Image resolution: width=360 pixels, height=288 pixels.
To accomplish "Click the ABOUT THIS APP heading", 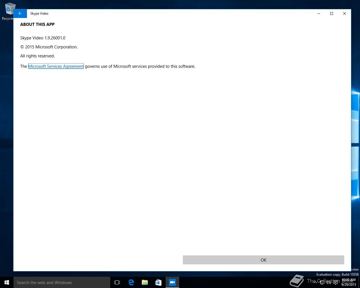I will click(x=37, y=24).
